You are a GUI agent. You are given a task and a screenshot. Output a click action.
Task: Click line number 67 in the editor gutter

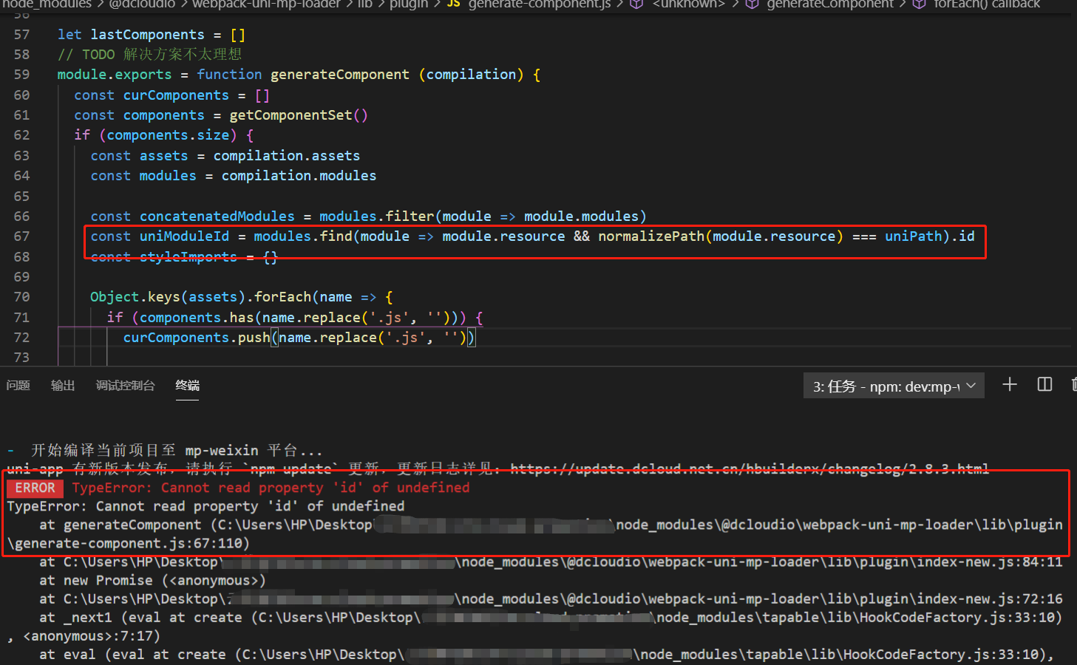tap(21, 236)
